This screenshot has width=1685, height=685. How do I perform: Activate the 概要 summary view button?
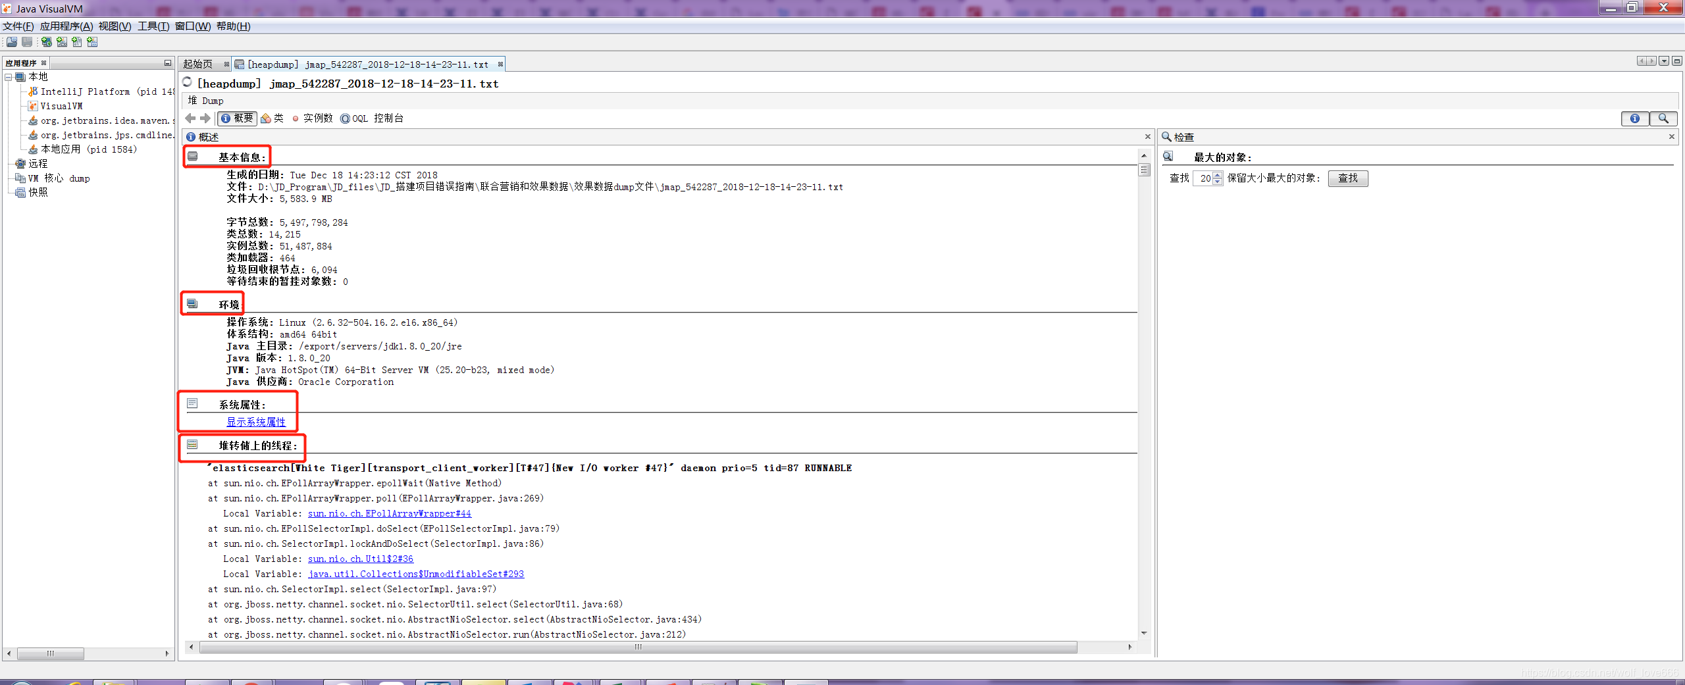pos(237,118)
